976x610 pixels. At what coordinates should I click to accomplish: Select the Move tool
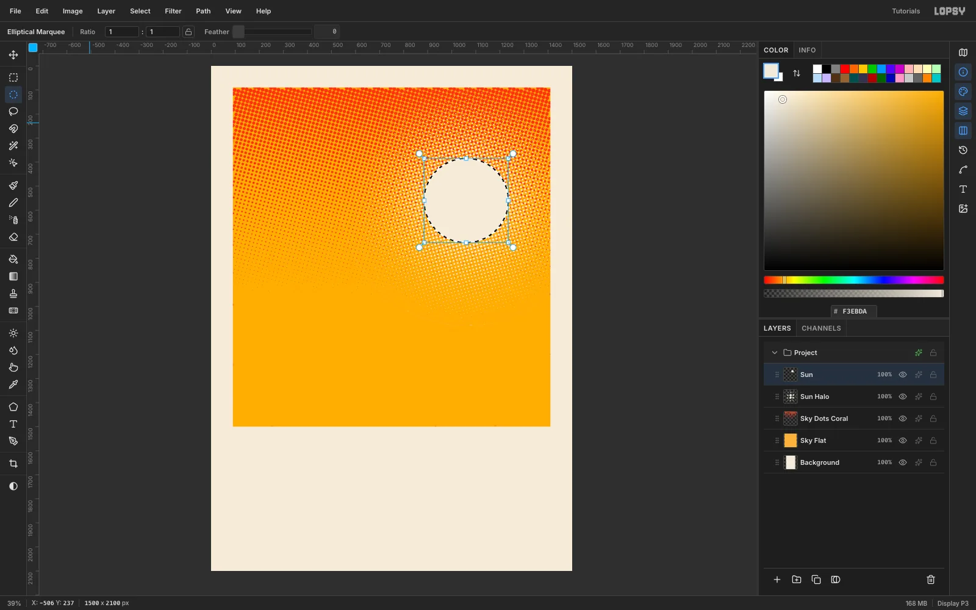(13, 55)
